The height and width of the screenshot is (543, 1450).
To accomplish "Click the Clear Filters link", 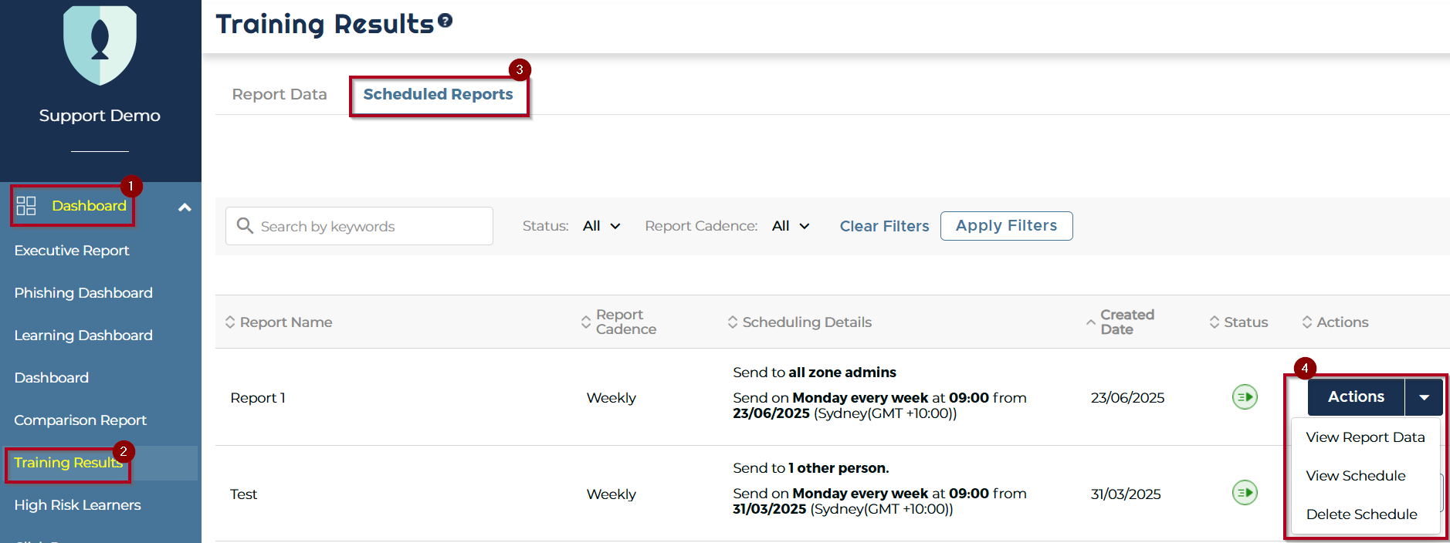I will [884, 226].
